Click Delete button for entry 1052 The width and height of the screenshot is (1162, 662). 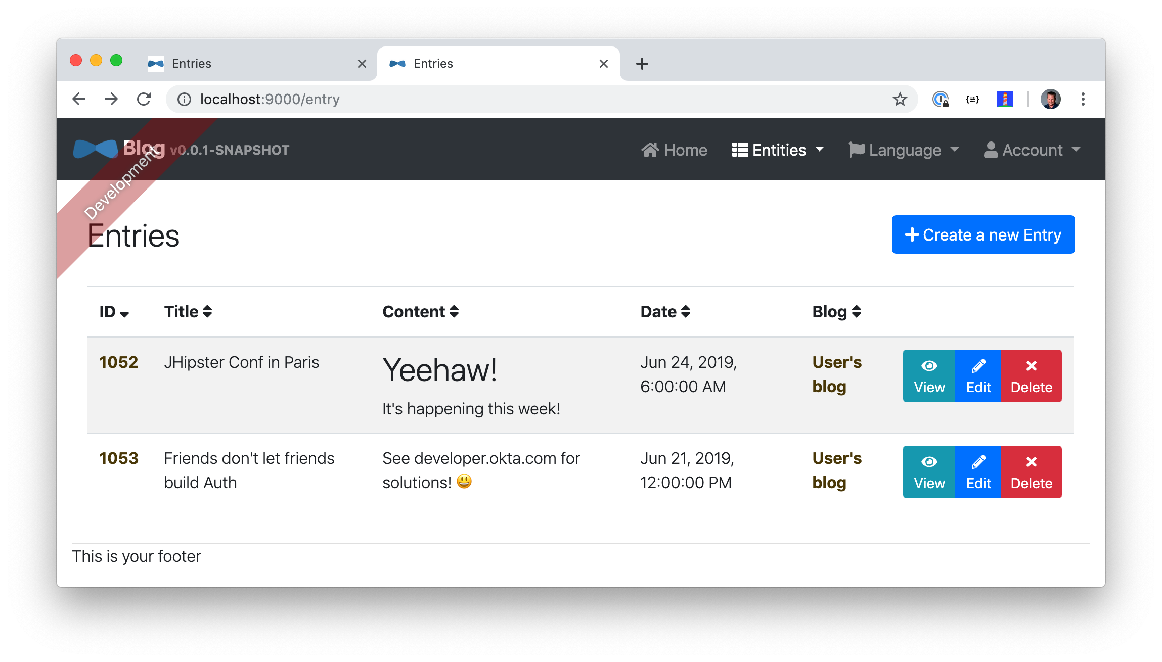click(1031, 375)
